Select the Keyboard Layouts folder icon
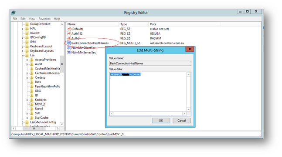This screenshot has height=157, width=282. [27, 51]
